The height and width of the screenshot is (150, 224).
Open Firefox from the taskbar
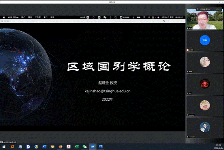60,146
